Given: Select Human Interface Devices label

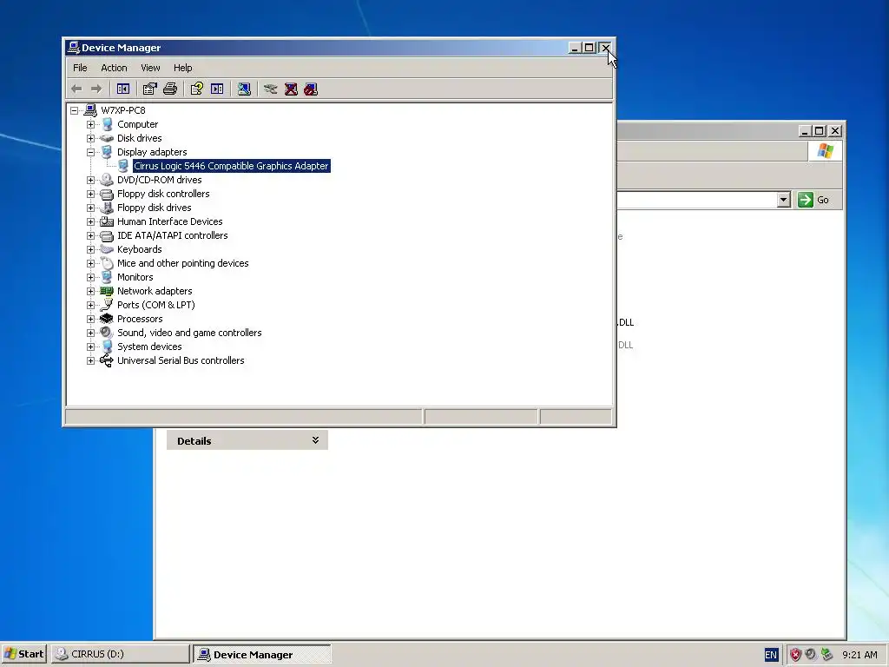Looking at the screenshot, I should tap(169, 221).
